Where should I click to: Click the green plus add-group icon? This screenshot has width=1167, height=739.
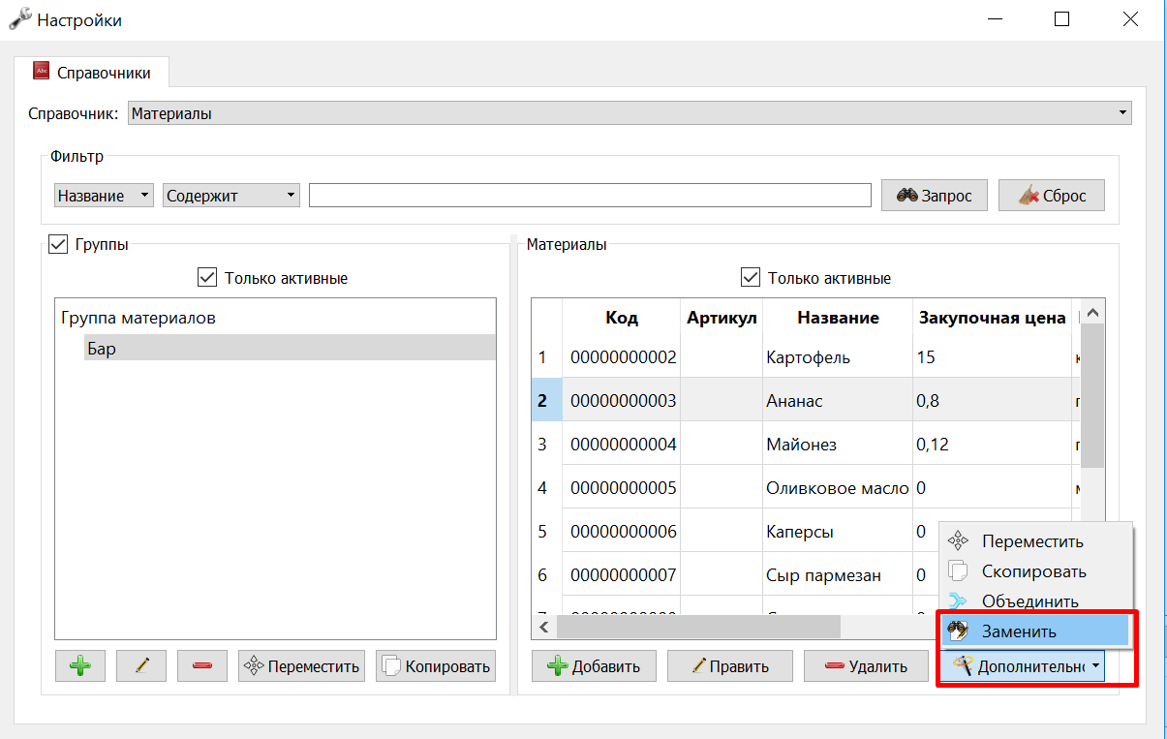click(80, 665)
